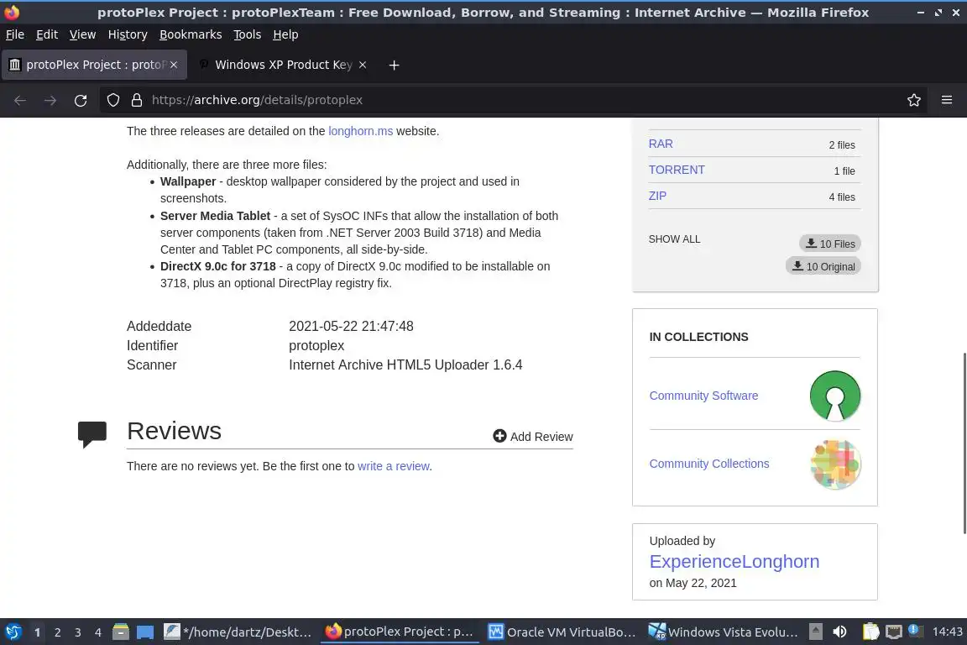Show site security padlock info

pos(137,100)
